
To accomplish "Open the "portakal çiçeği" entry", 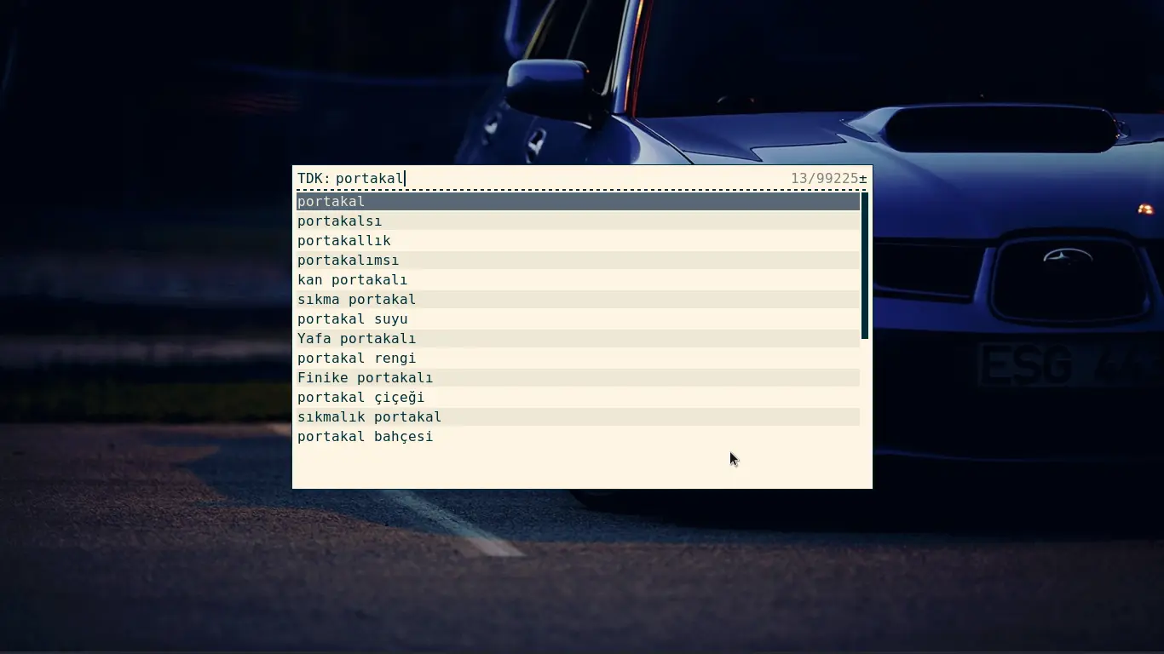I will [x=578, y=398].
